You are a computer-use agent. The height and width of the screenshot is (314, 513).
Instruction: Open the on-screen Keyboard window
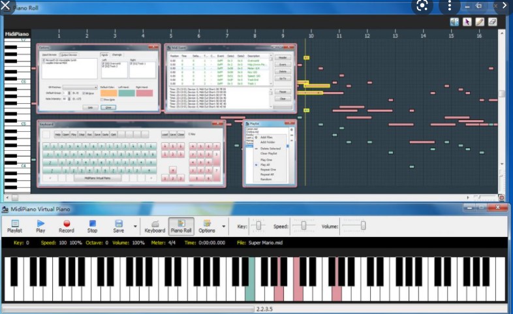(155, 227)
